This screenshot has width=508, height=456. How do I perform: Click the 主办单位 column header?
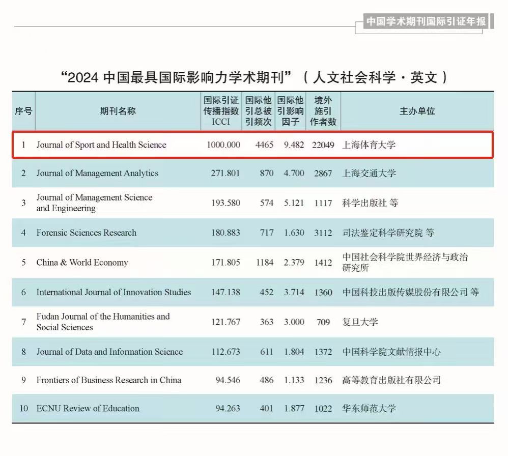(x=417, y=111)
